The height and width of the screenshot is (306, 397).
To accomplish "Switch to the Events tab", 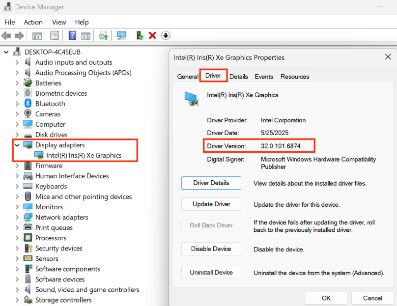I will click(x=264, y=77).
